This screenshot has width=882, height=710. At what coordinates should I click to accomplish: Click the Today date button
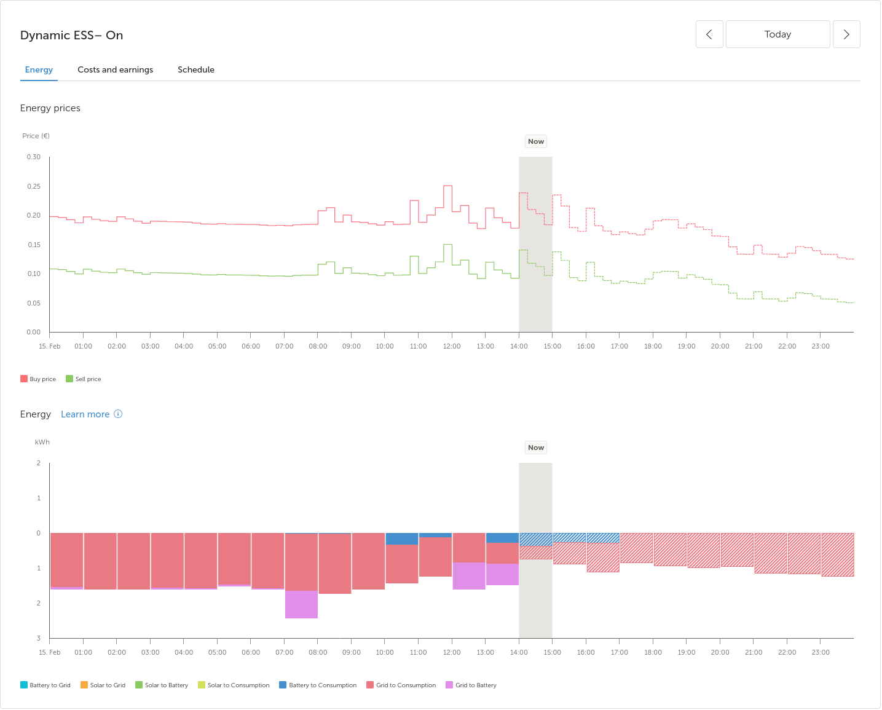tap(777, 34)
